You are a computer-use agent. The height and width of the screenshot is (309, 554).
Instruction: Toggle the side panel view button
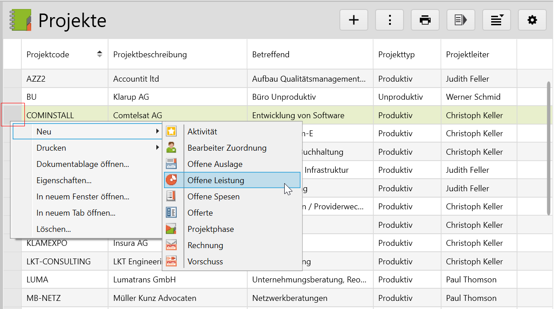coord(460,20)
